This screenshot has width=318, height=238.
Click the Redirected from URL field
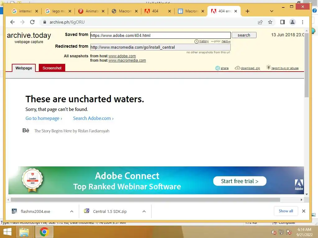point(161,47)
